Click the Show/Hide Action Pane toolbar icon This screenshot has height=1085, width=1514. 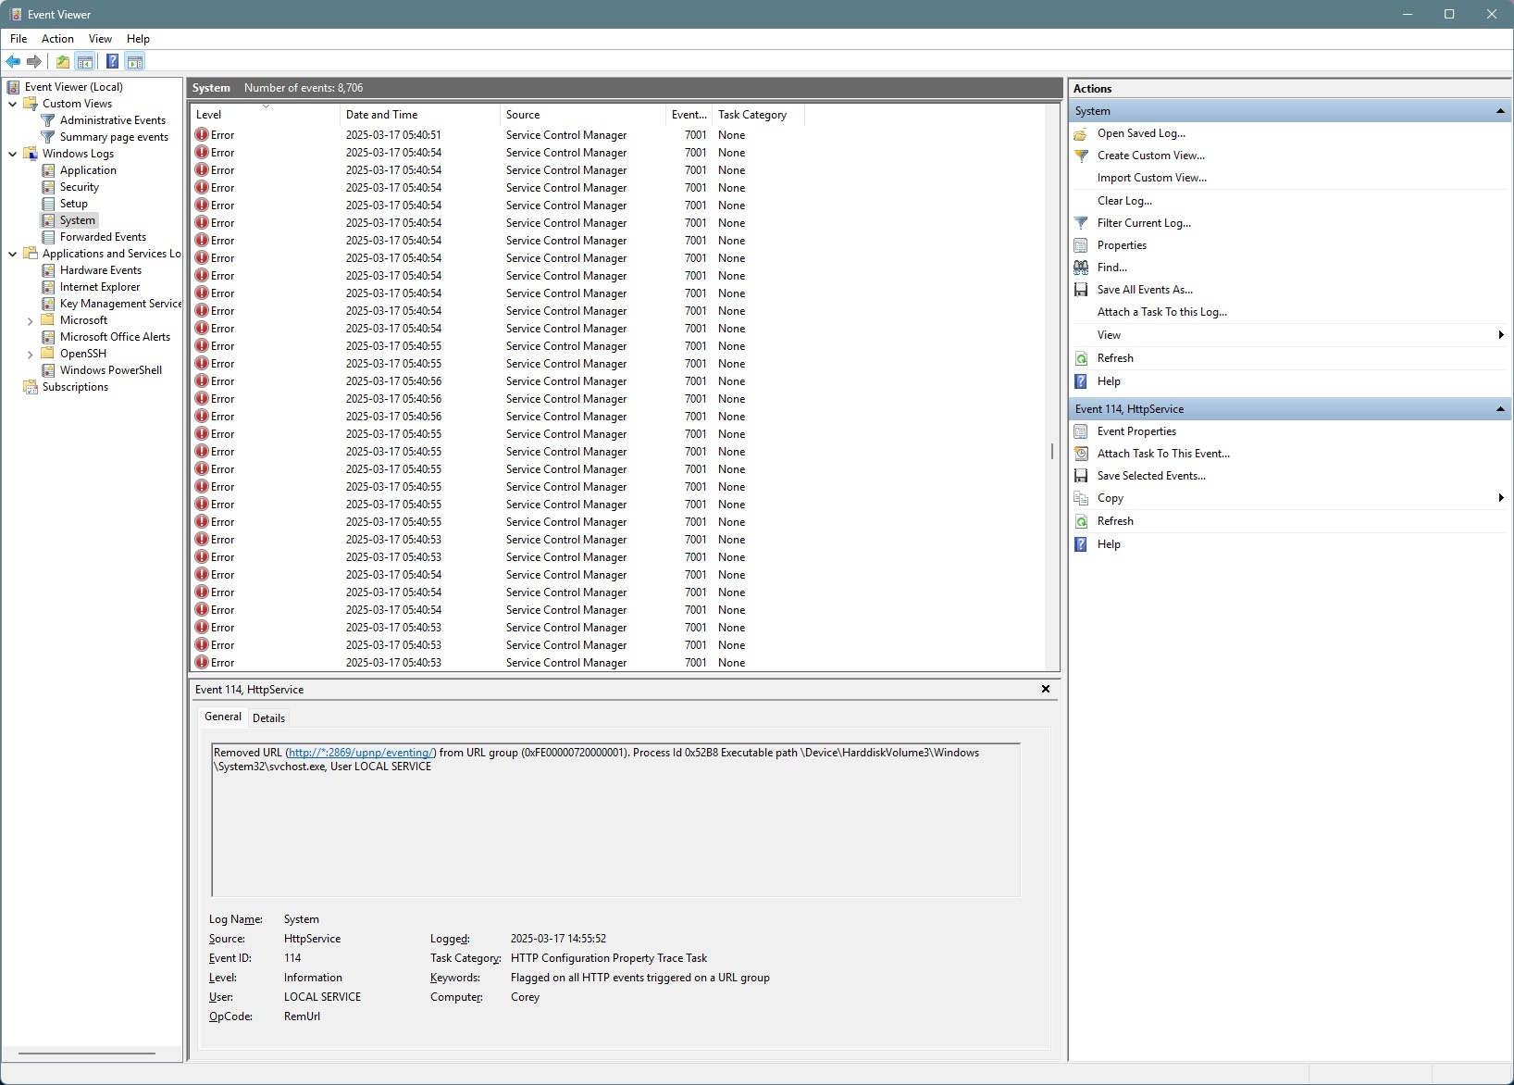[x=135, y=62]
